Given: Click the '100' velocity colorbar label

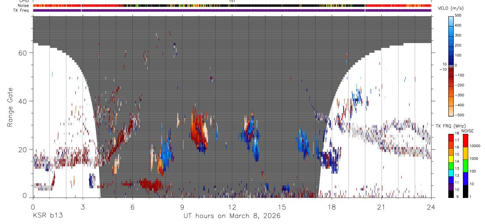Looking at the screenshot, I should (x=458, y=55).
